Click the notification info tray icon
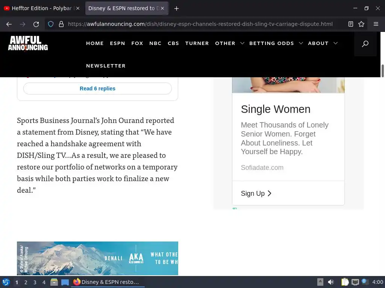Screen dimensions: 385x288 click(x=365, y=282)
